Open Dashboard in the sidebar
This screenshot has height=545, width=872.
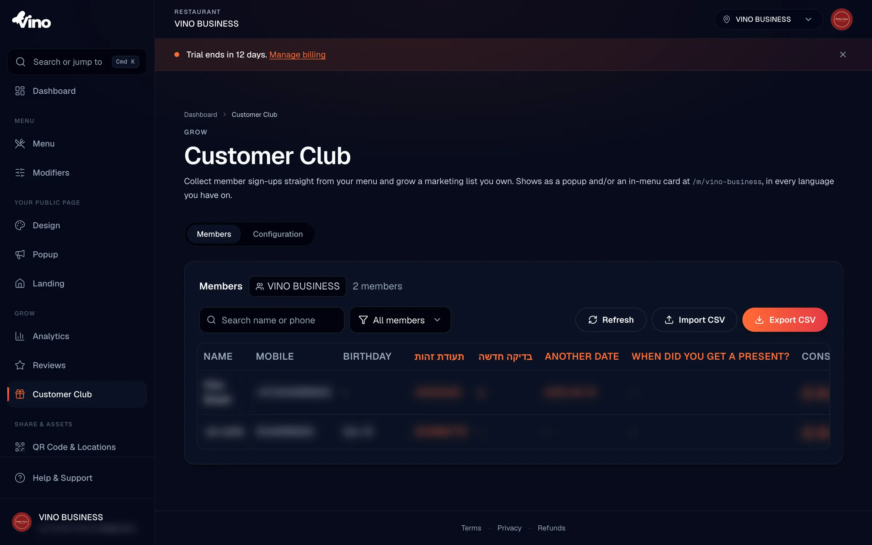click(x=77, y=91)
